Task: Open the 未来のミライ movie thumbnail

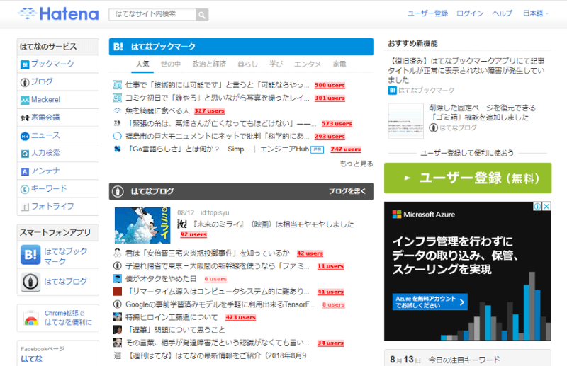Action: tap(142, 225)
